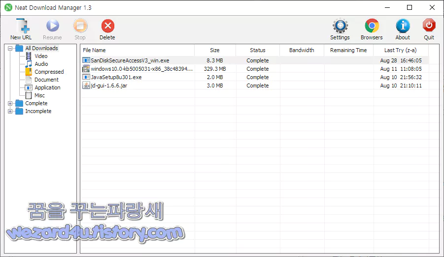Click Complete status of JavaSetup8u301.exe row

click(258, 77)
